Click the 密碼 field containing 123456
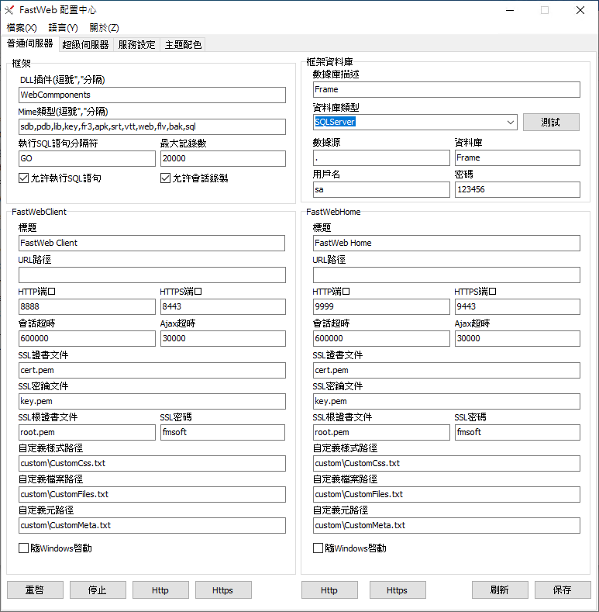 [517, 190]
